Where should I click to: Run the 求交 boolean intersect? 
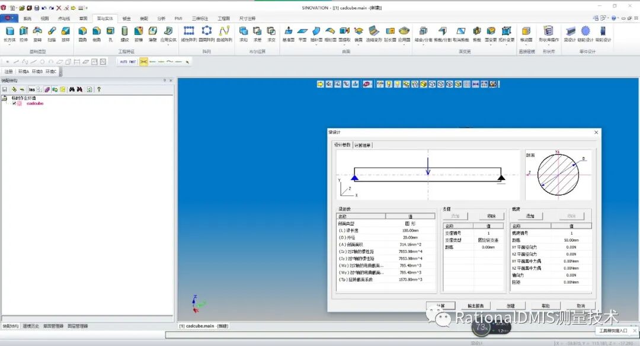(271, 33)
